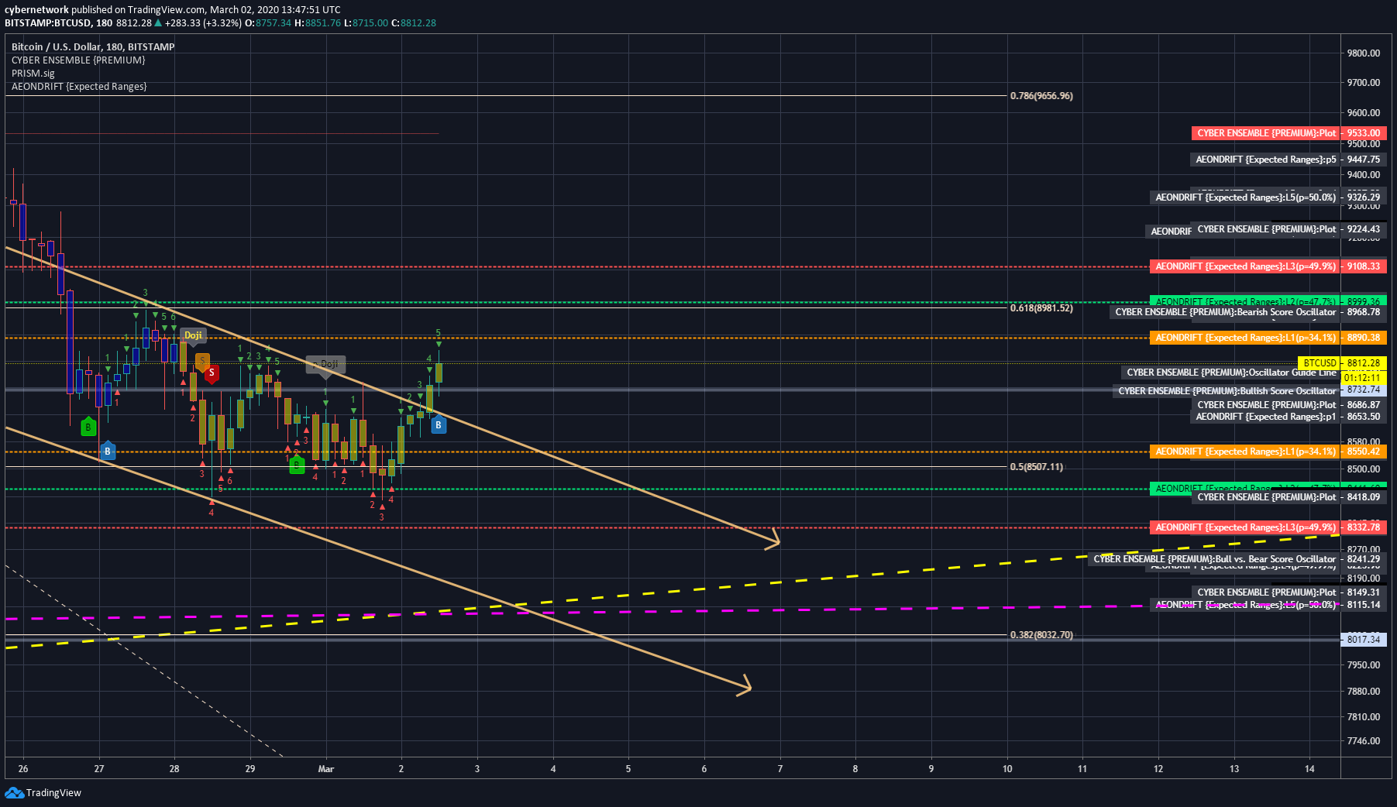Screen dimensions: 1397x807
Task: Click the BITSTAMP:BTCUSD, 180 symbol text in the header
Action: coord(59,23)
